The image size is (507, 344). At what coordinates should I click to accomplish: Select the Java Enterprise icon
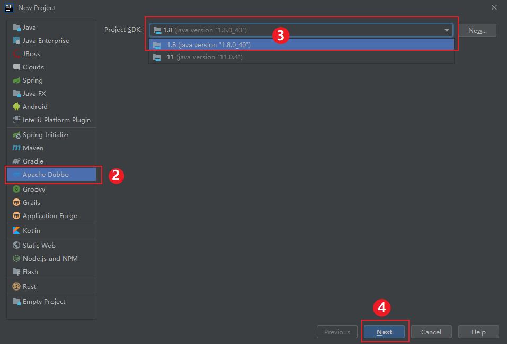click(x=16, y=41)
